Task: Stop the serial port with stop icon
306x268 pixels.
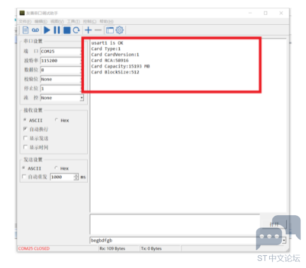Action: tap(67, 30)
